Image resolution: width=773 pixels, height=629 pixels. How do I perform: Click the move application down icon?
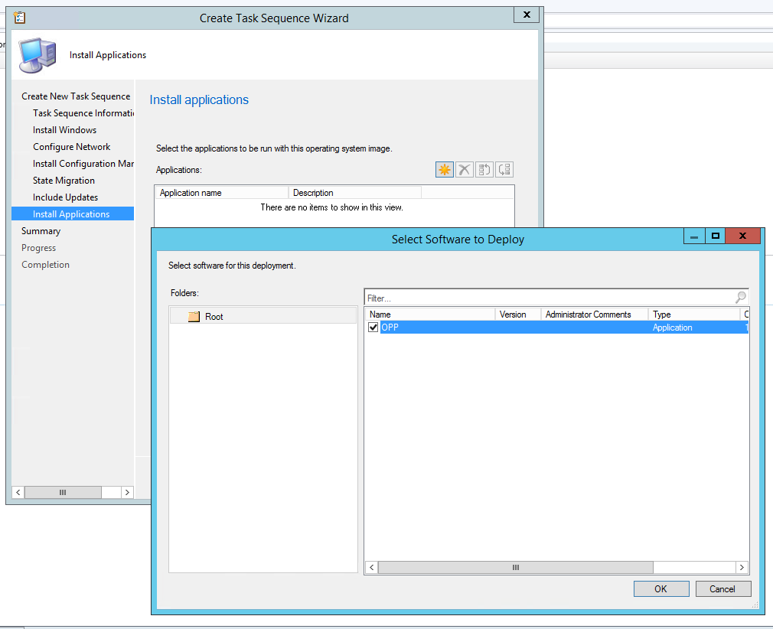504,169
